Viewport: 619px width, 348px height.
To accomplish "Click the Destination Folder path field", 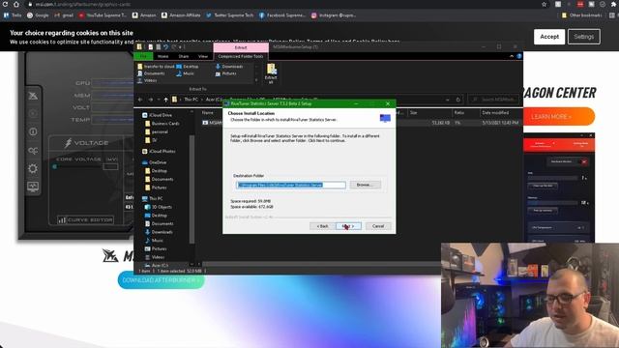I will (291, 185).
